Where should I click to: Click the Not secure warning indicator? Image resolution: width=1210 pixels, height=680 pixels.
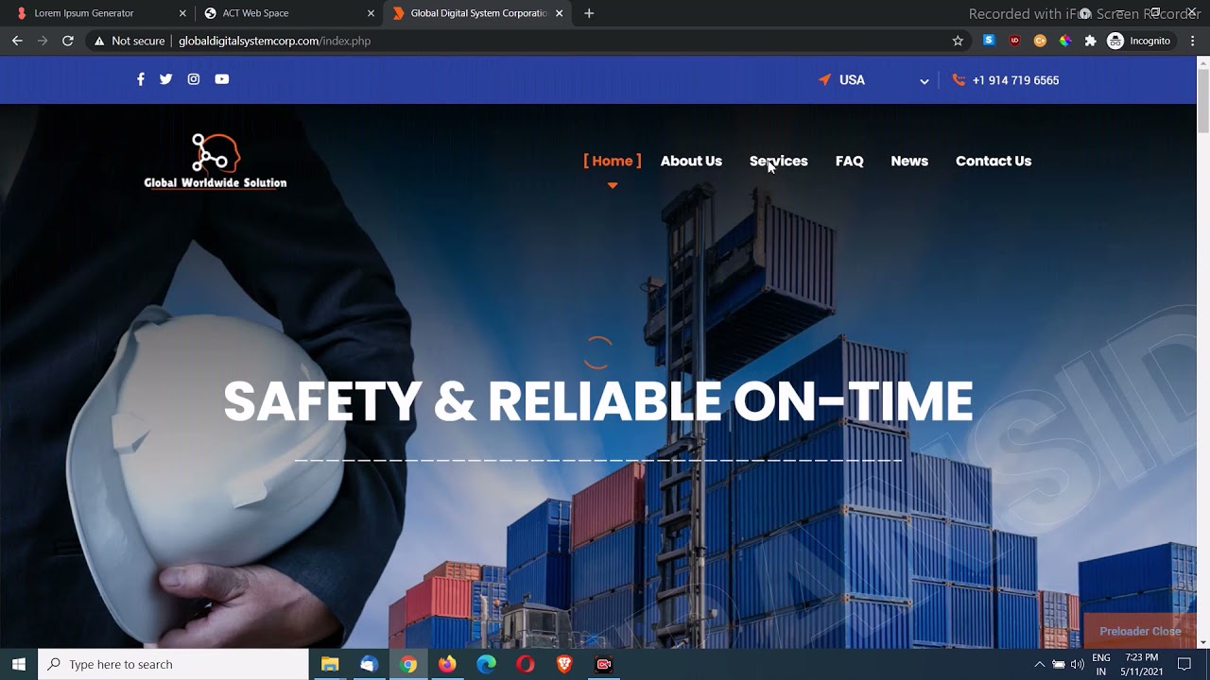(x=130, y=41)
